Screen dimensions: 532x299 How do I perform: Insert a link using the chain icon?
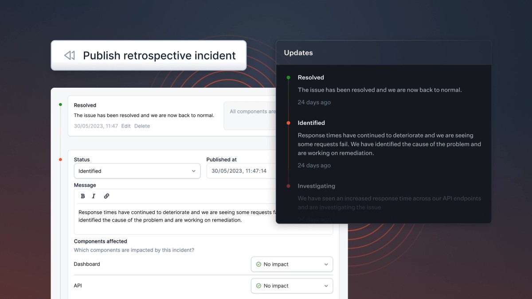point(106,196)
